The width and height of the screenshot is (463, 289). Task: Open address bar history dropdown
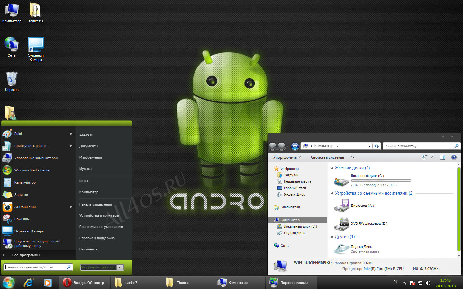(x=369, y=146)
